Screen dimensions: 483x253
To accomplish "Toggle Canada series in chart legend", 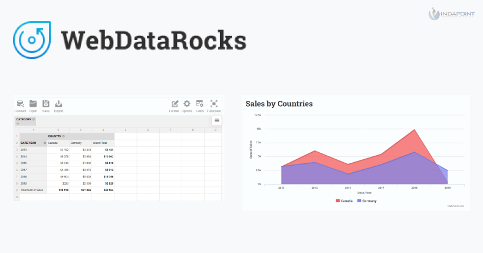I will [346, 201].
